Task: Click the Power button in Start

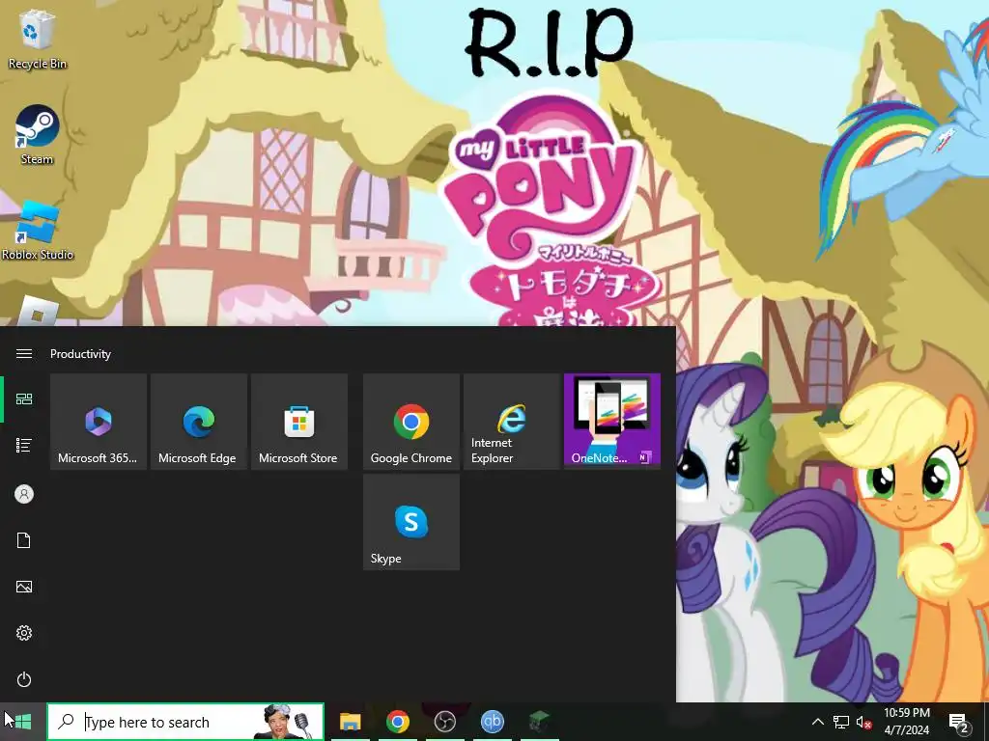Action: pyautogui.click(x=24, y=679)
